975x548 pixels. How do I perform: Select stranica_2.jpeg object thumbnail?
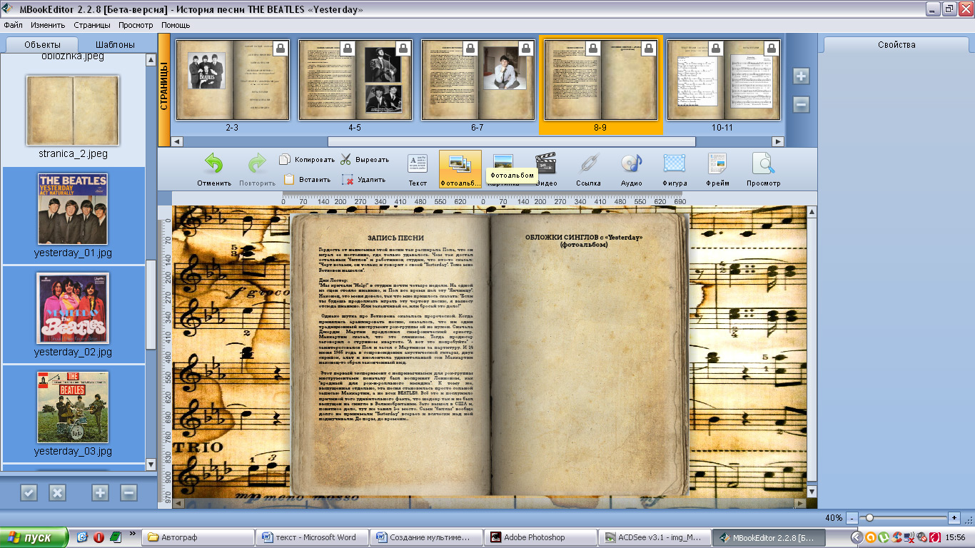[x=73, y=110]
